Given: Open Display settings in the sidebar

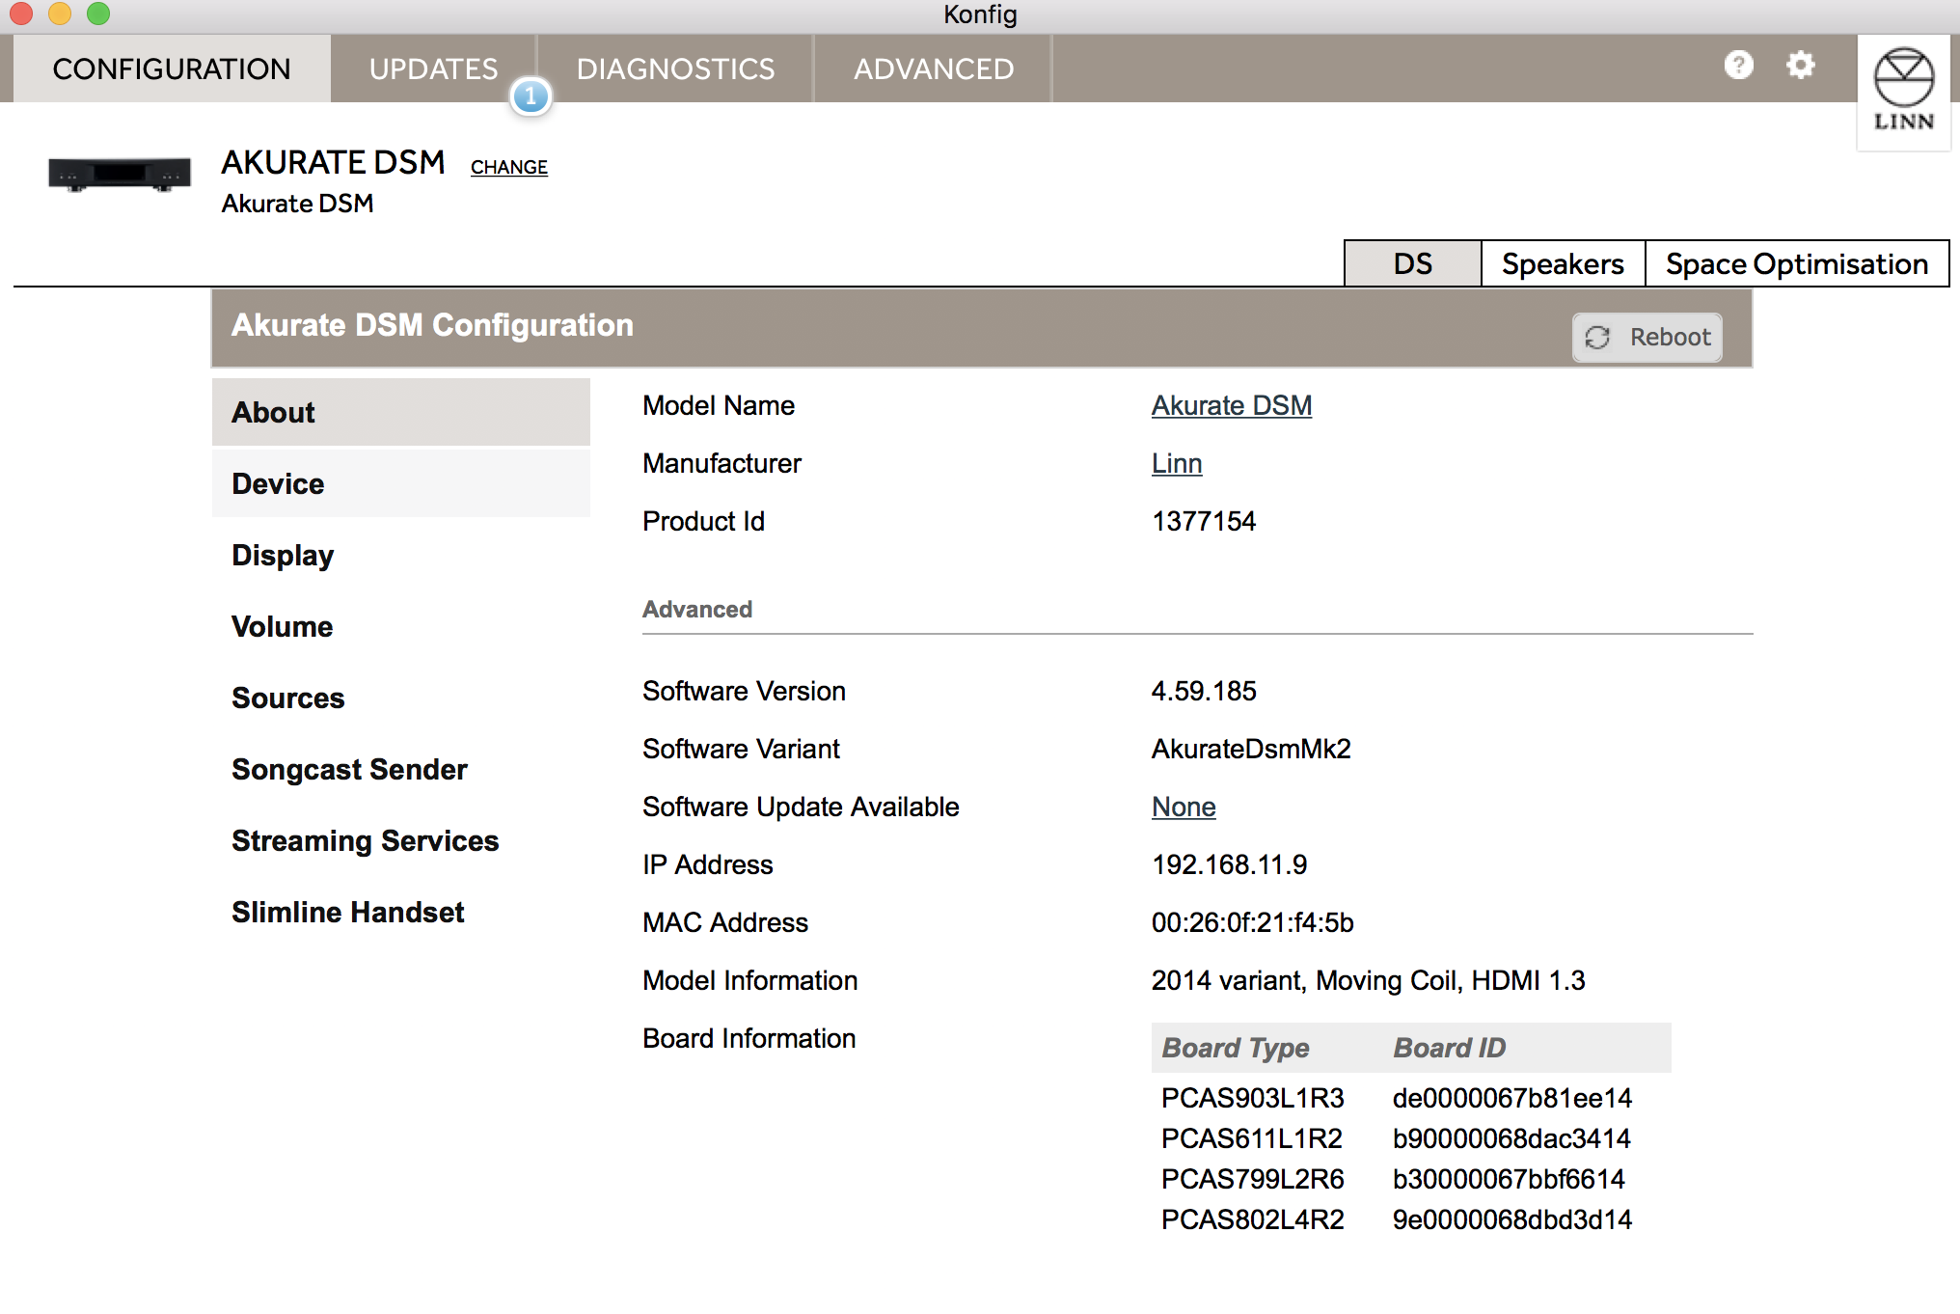Looking at the screenshot, I should click(x=401, y=555).
